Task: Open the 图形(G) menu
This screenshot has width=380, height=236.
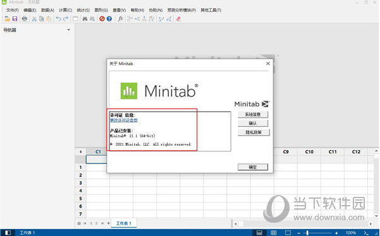Action: point(101,10)
